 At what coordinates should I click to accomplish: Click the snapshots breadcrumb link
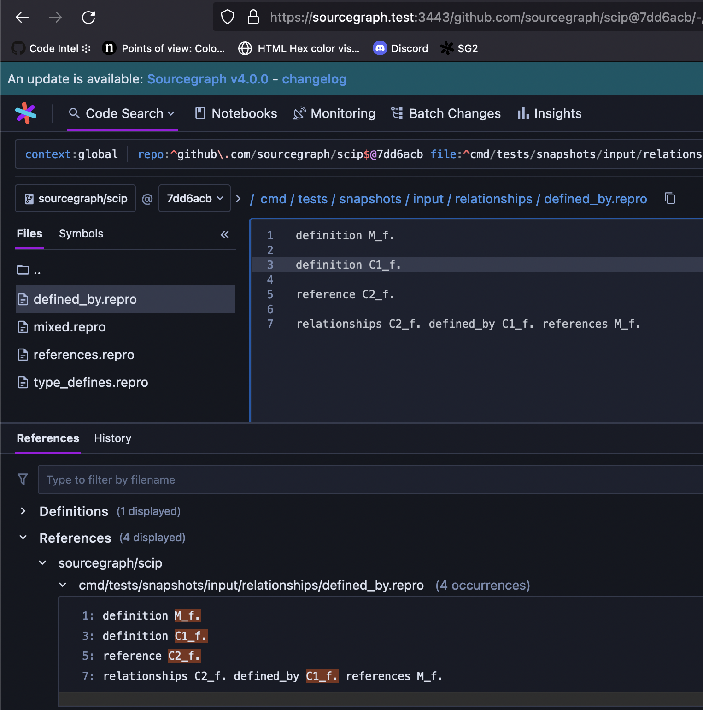pos(370,199)
